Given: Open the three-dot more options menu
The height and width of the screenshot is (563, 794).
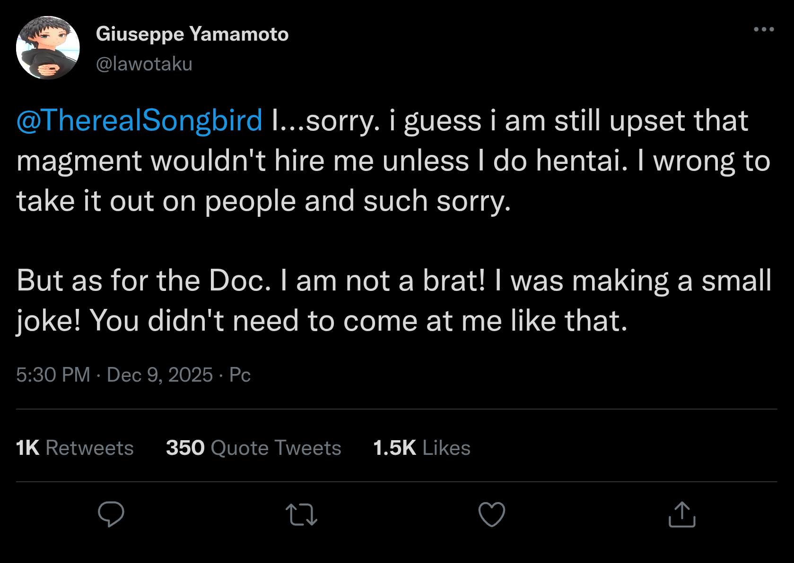Looking at the screenshot, I should tap(764, 29).
